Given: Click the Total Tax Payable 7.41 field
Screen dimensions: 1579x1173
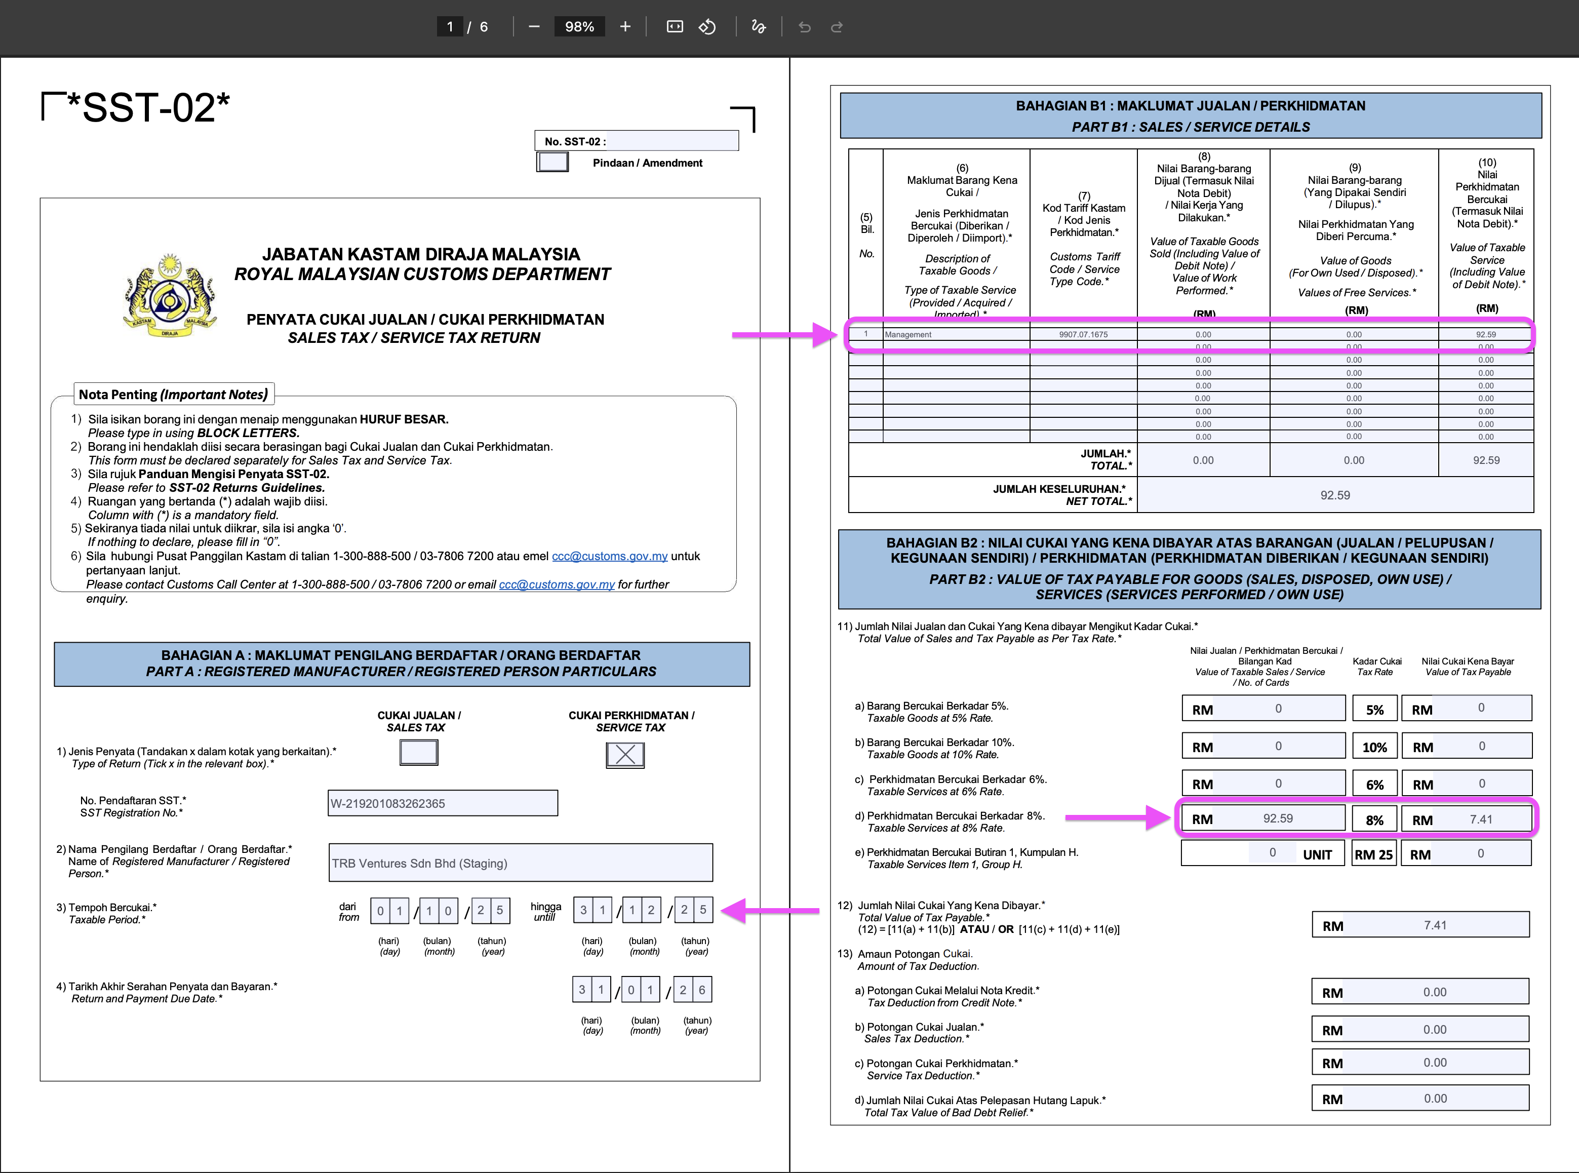Looking at the screenshot, I should (x=1434, y=925).
